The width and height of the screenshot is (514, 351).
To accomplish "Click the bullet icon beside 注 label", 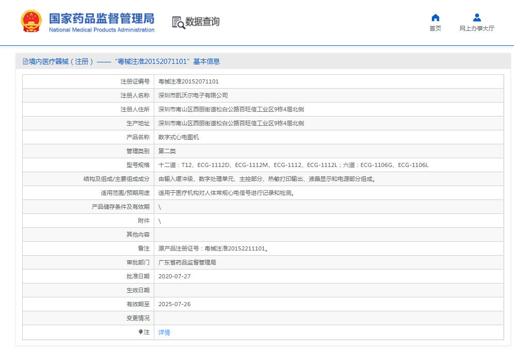I will click(140, 332).
